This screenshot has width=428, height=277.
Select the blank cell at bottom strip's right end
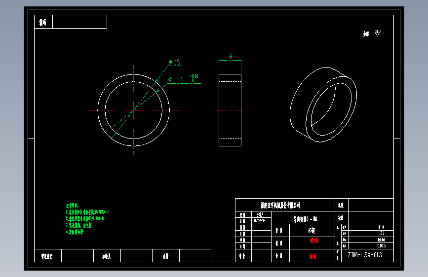(x=195, y=256)
